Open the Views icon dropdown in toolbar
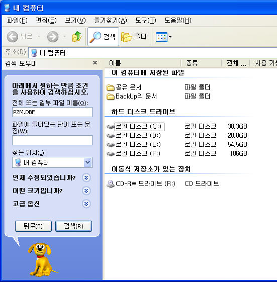 [x=164, y=37]
